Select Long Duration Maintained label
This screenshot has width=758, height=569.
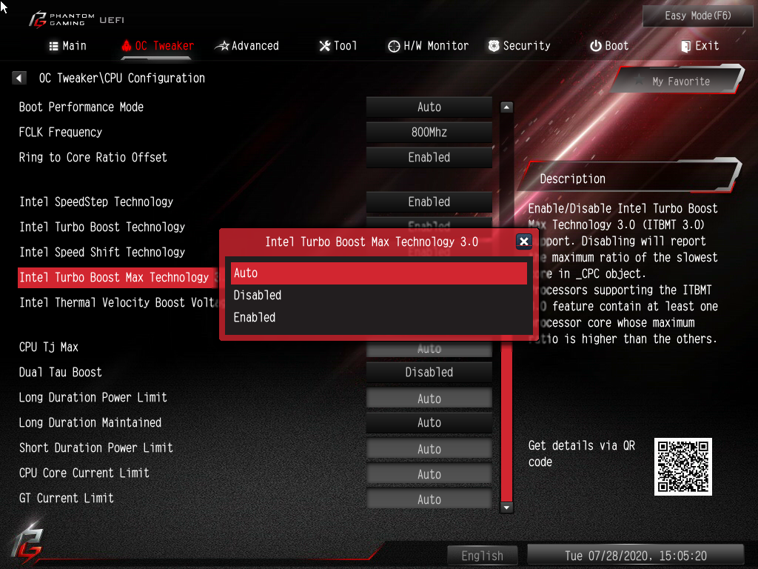tap(90, 422)
